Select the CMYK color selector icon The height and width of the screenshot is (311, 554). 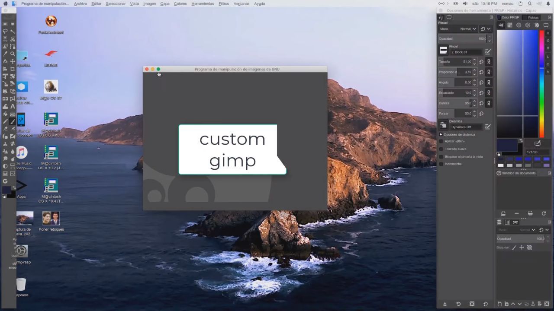(x=510, y=25)
